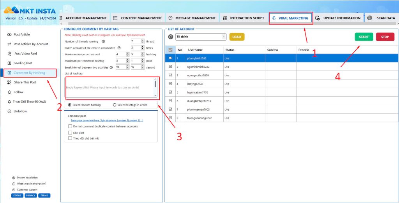
Task: Click the STOP button
Action: pos(385,37)
